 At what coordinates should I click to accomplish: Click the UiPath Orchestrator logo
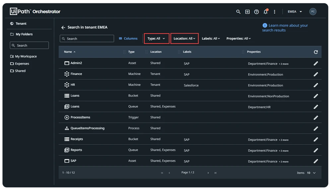pyautogui.click(x=35, y=11)
